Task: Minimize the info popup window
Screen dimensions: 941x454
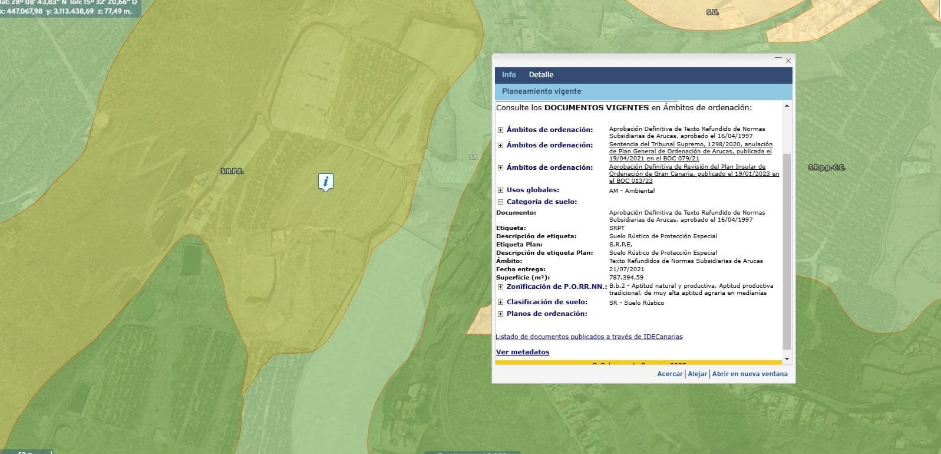Action: 778,60
